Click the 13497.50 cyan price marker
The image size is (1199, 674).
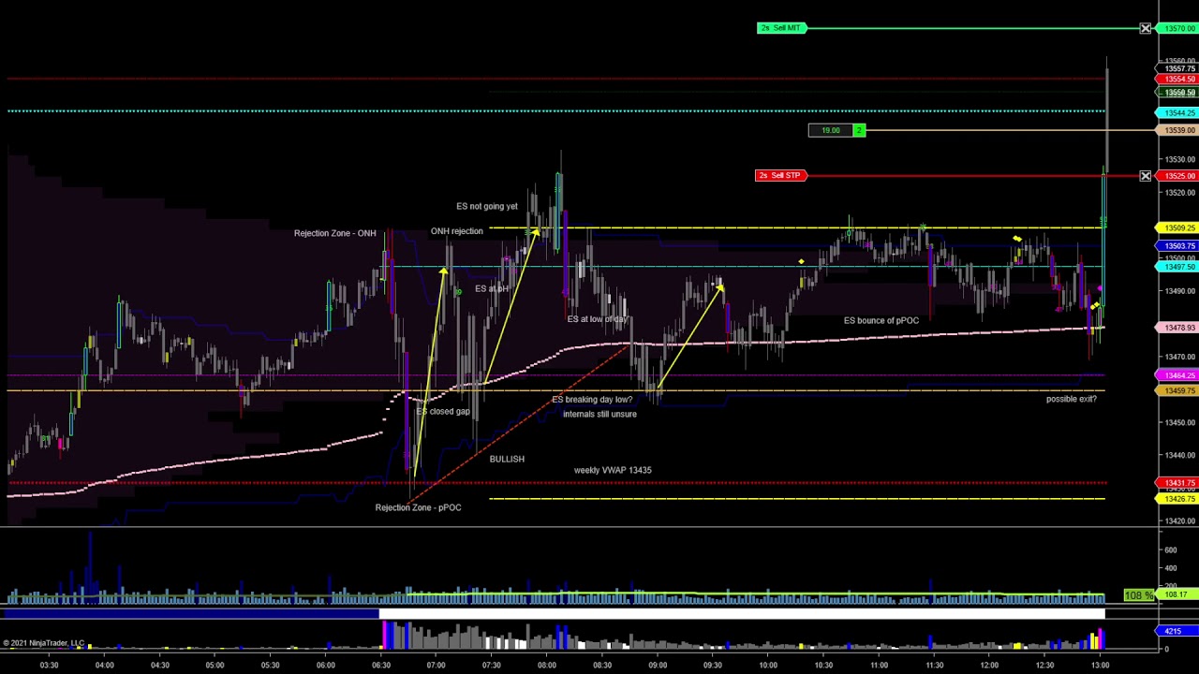pos(1177,267)
